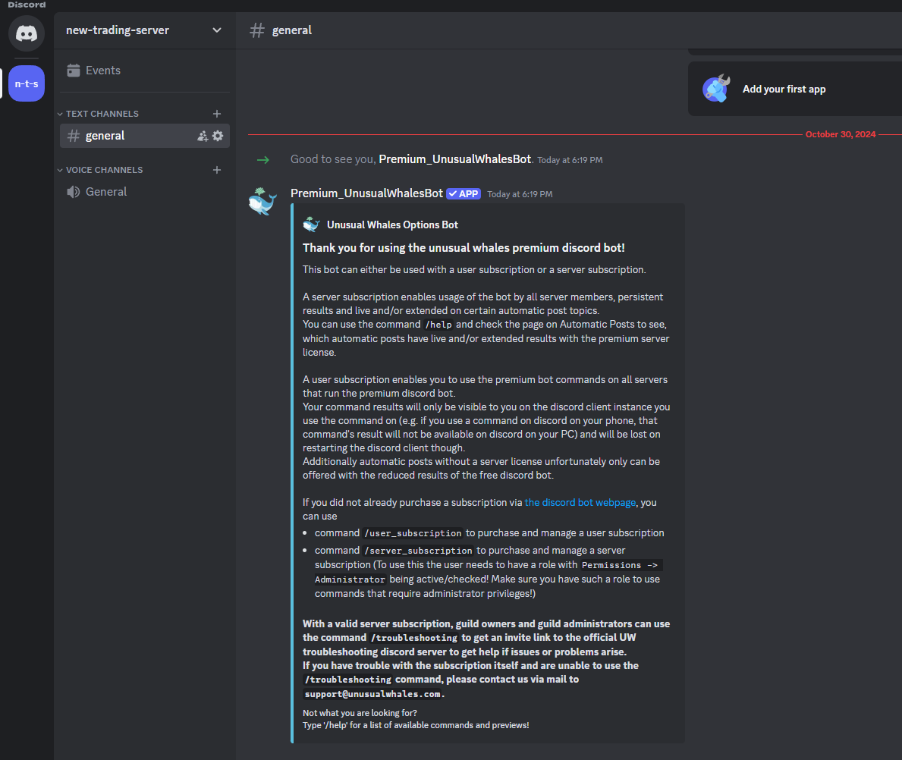Click the Permissions -> code text

620,565
